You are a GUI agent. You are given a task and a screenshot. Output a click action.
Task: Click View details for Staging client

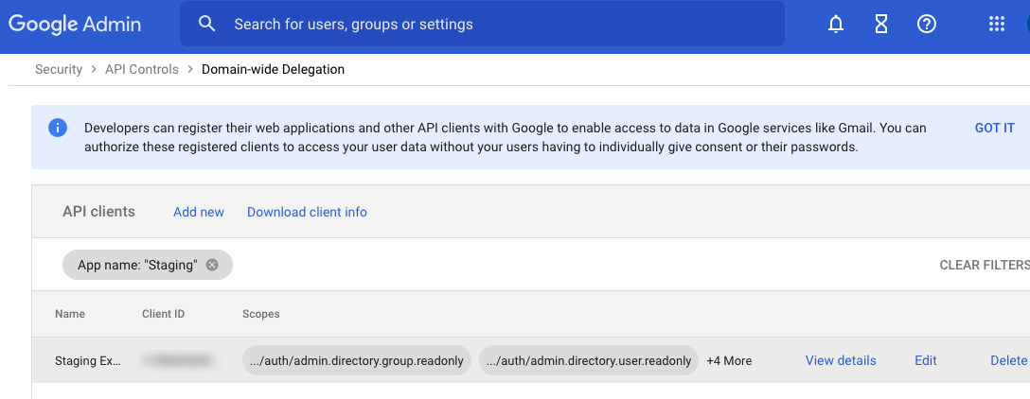[841, 360]
